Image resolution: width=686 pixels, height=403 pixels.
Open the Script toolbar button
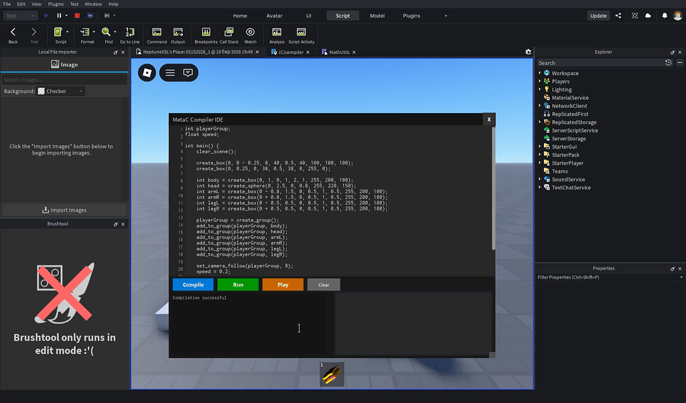pos(59,35)
